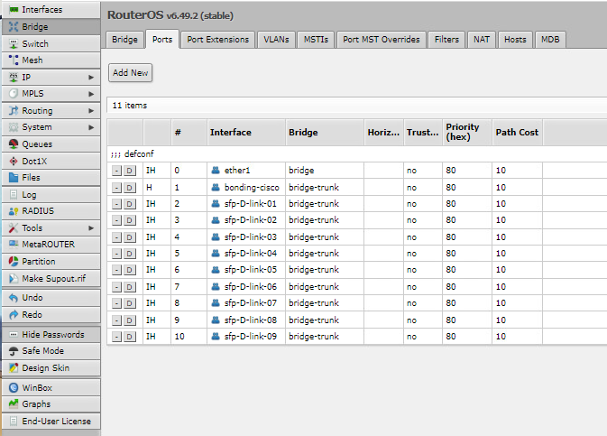Image resolution: width=607 pixels, height=436 pixels.
Task: Disable sfp-D-link-04 with D button
Action: click(130, 254)
